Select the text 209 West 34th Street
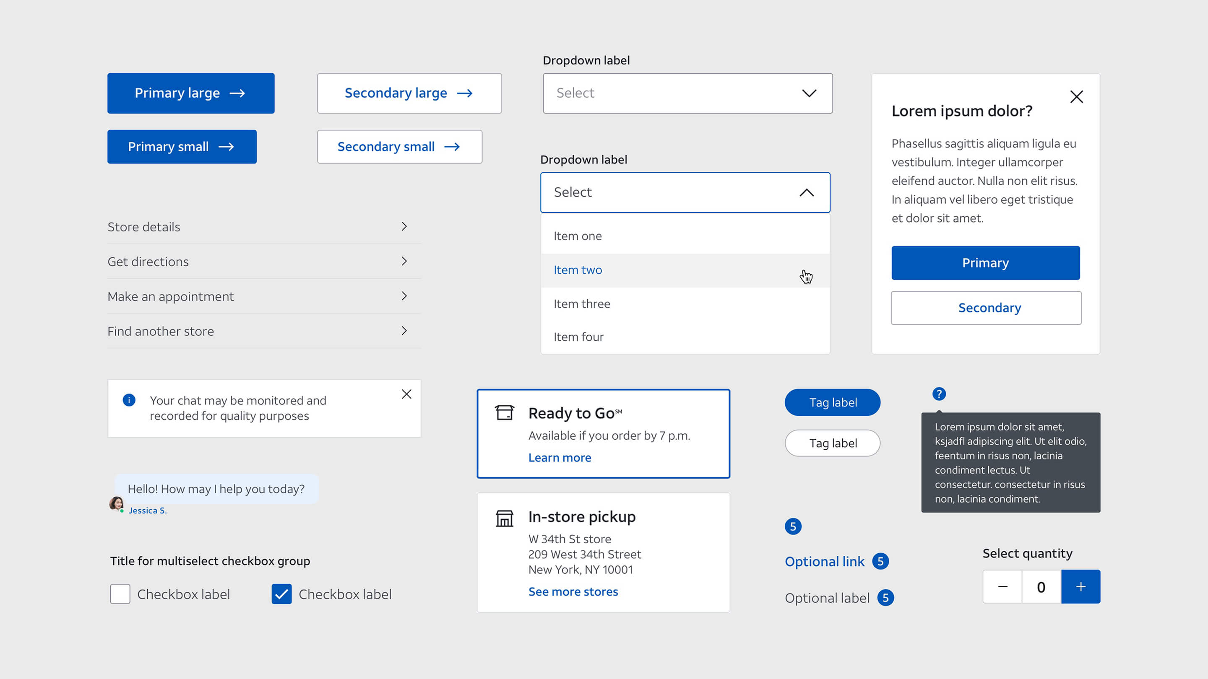The width and height of the screenshot is (1208, 679). (584, 555)
